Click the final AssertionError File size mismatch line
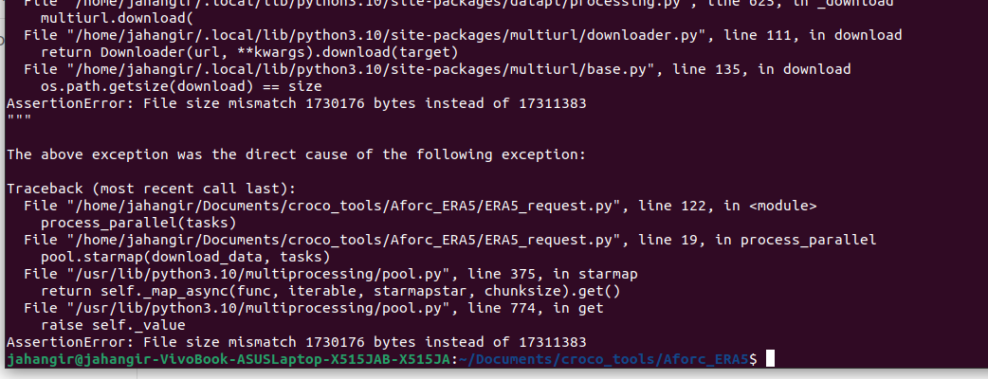 (296, 342)
